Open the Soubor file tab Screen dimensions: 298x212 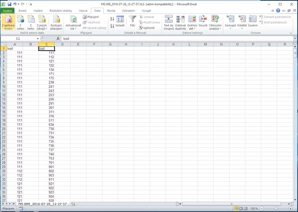pos(7,11)
